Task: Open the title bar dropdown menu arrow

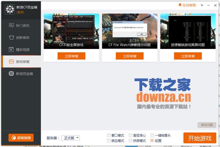Action: click(202, 5)
